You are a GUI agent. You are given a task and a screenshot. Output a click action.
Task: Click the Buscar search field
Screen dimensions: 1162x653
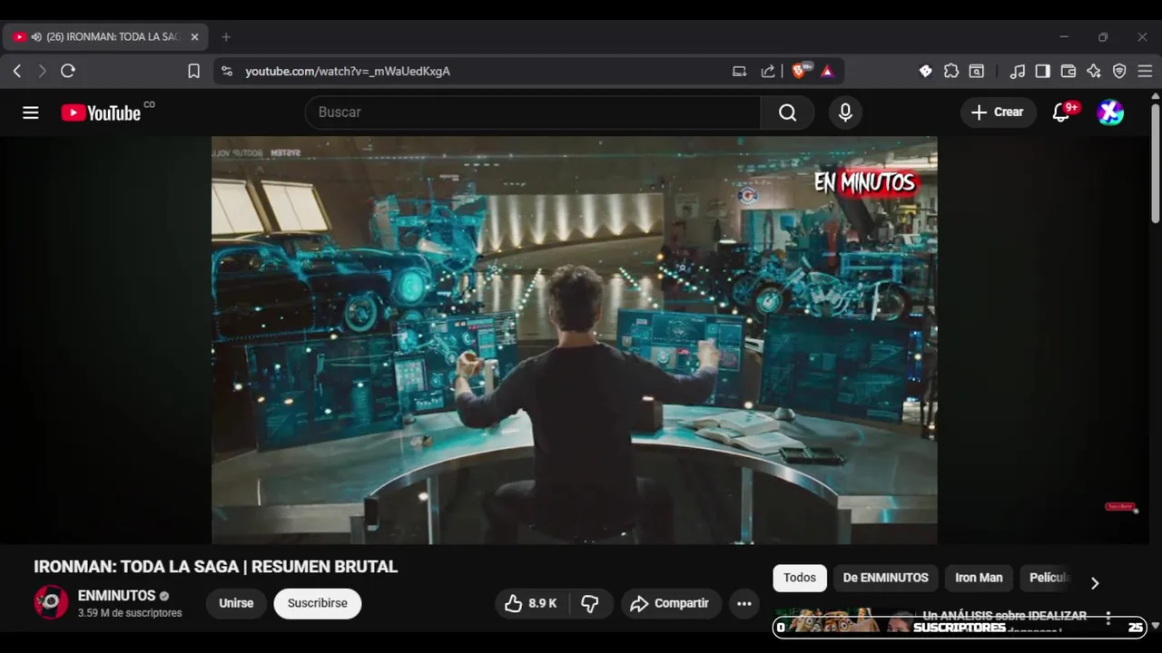533,112
